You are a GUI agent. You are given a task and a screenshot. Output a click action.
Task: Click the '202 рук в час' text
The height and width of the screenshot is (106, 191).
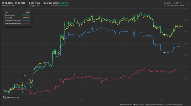pyautogui.click(x=34, y=6)
